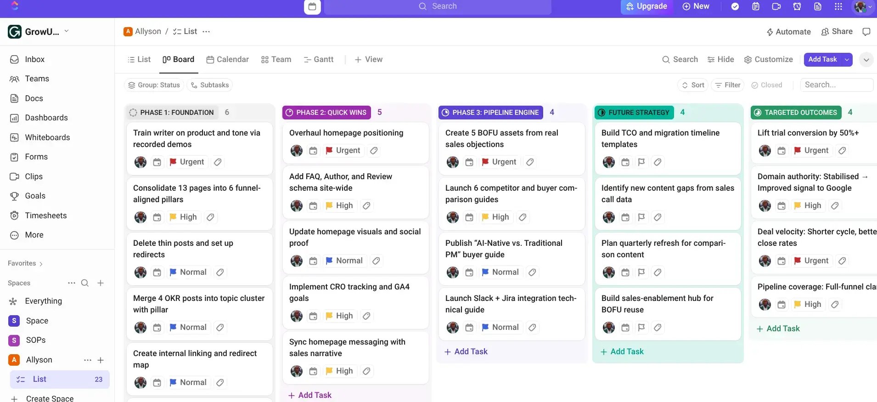Search spaces using the magnifier icon
This screenshot has width=877, height=402.
(85, 283)
